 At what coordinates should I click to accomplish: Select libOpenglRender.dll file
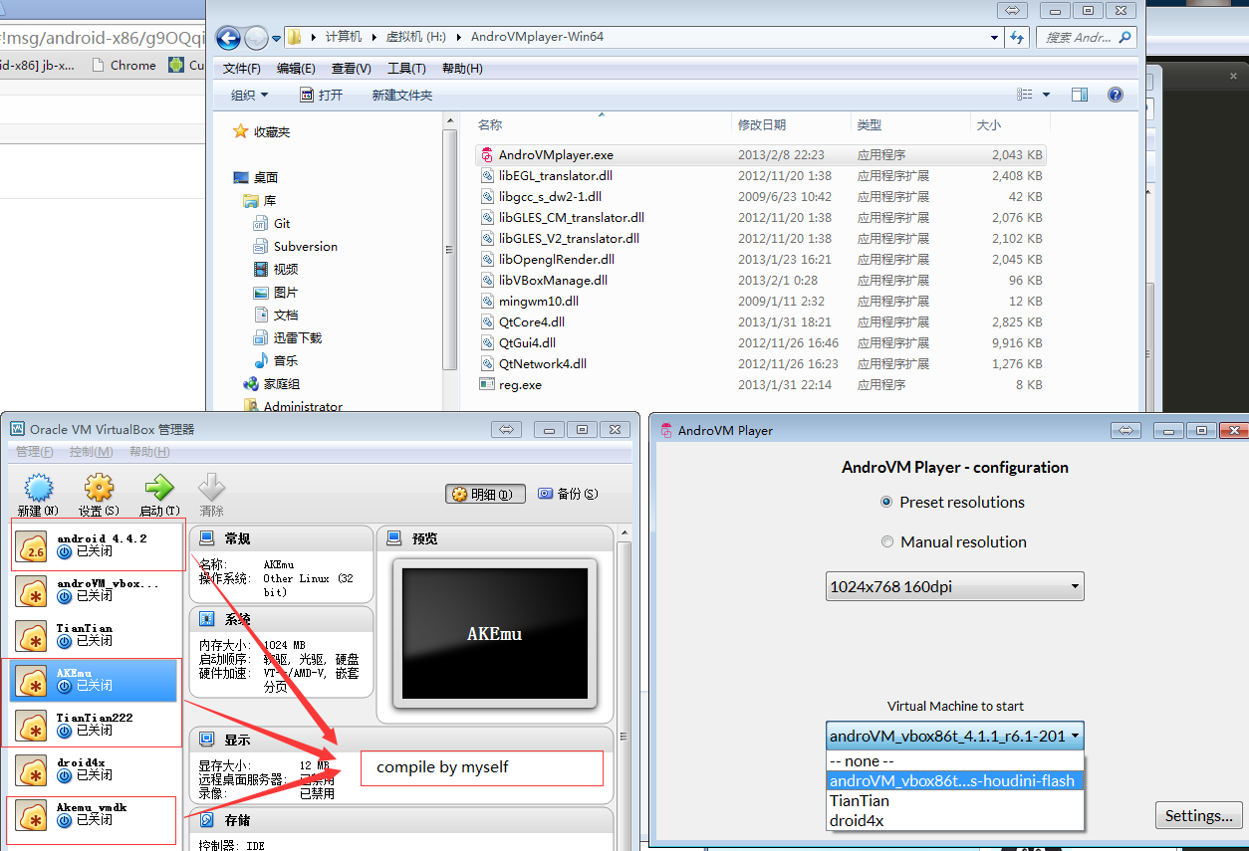coord(762,259)
